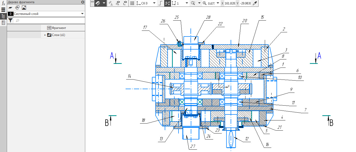
Task: Click the zoom magnifier plus icon
Action: point(204,3)
